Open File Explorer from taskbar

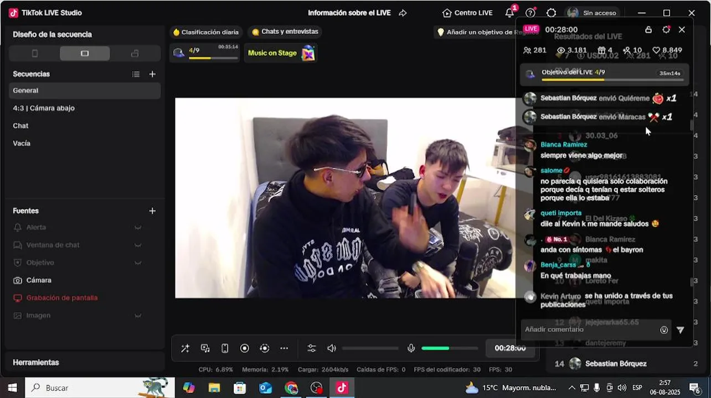(x=214, y=388)
